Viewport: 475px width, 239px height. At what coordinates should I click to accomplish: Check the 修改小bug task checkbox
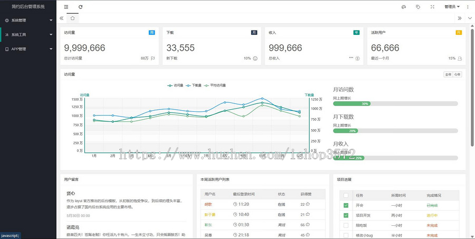tap(346, 235)
